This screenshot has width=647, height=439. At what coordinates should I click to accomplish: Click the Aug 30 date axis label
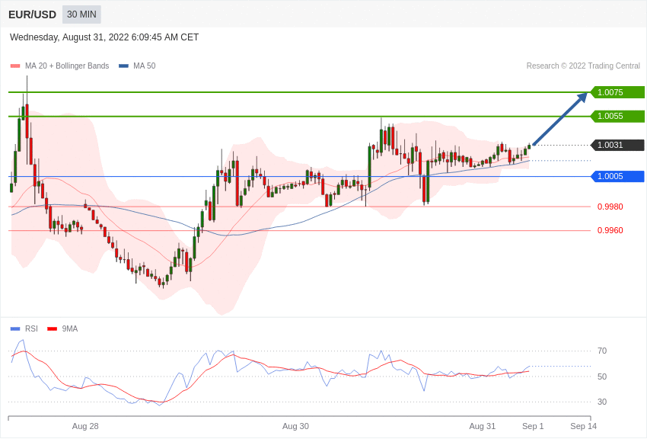(x=295, y=426)
